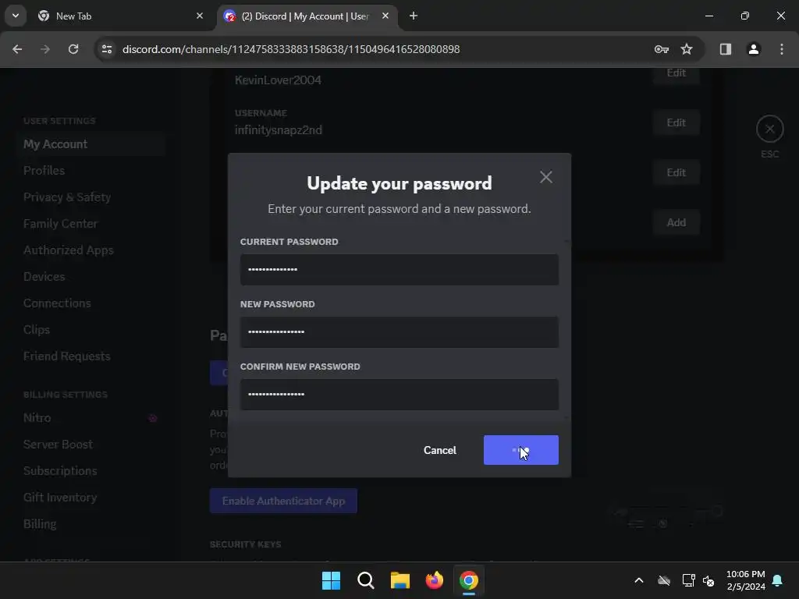
Task: Open Devices settings
Action: coord(92,277)
